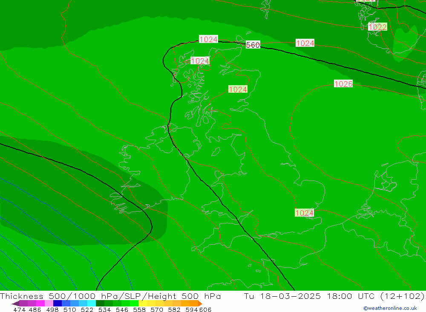
Task: Click the "Tu 18-03-2025 18:00 UTC" timestamp
Action: (x=309, y=296)
